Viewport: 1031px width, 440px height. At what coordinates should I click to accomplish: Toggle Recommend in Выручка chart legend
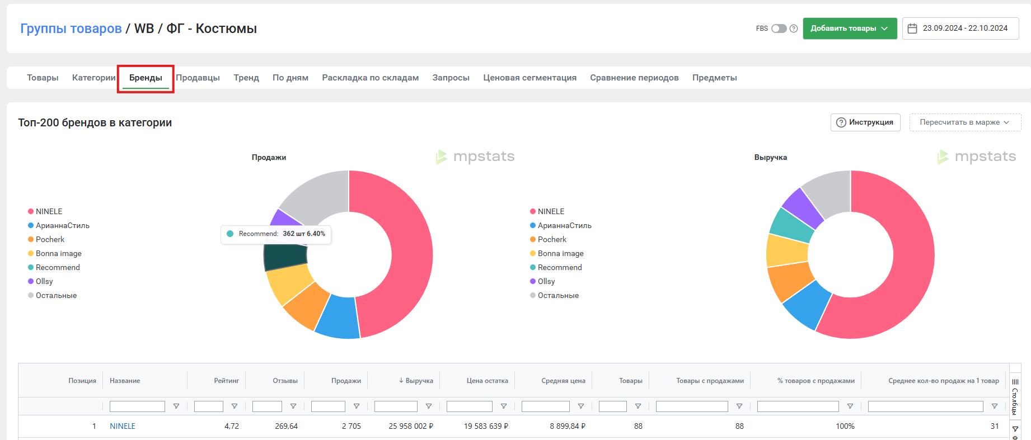pyautogui.click(x=556, y=267)
